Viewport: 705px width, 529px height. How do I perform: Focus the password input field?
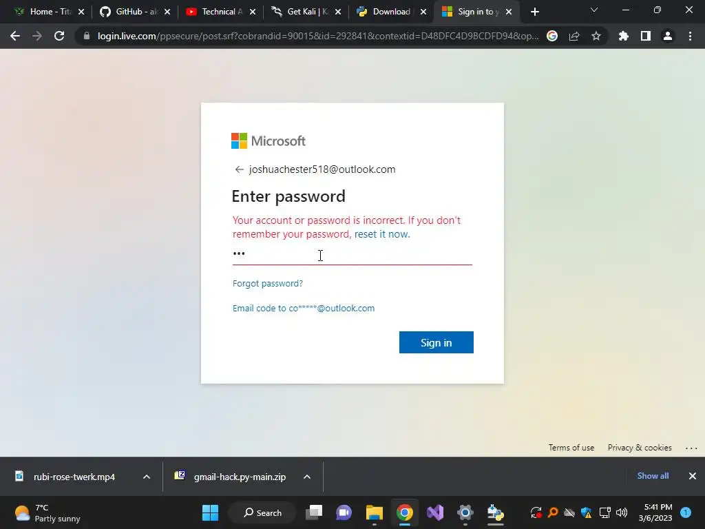pos(352,254)
